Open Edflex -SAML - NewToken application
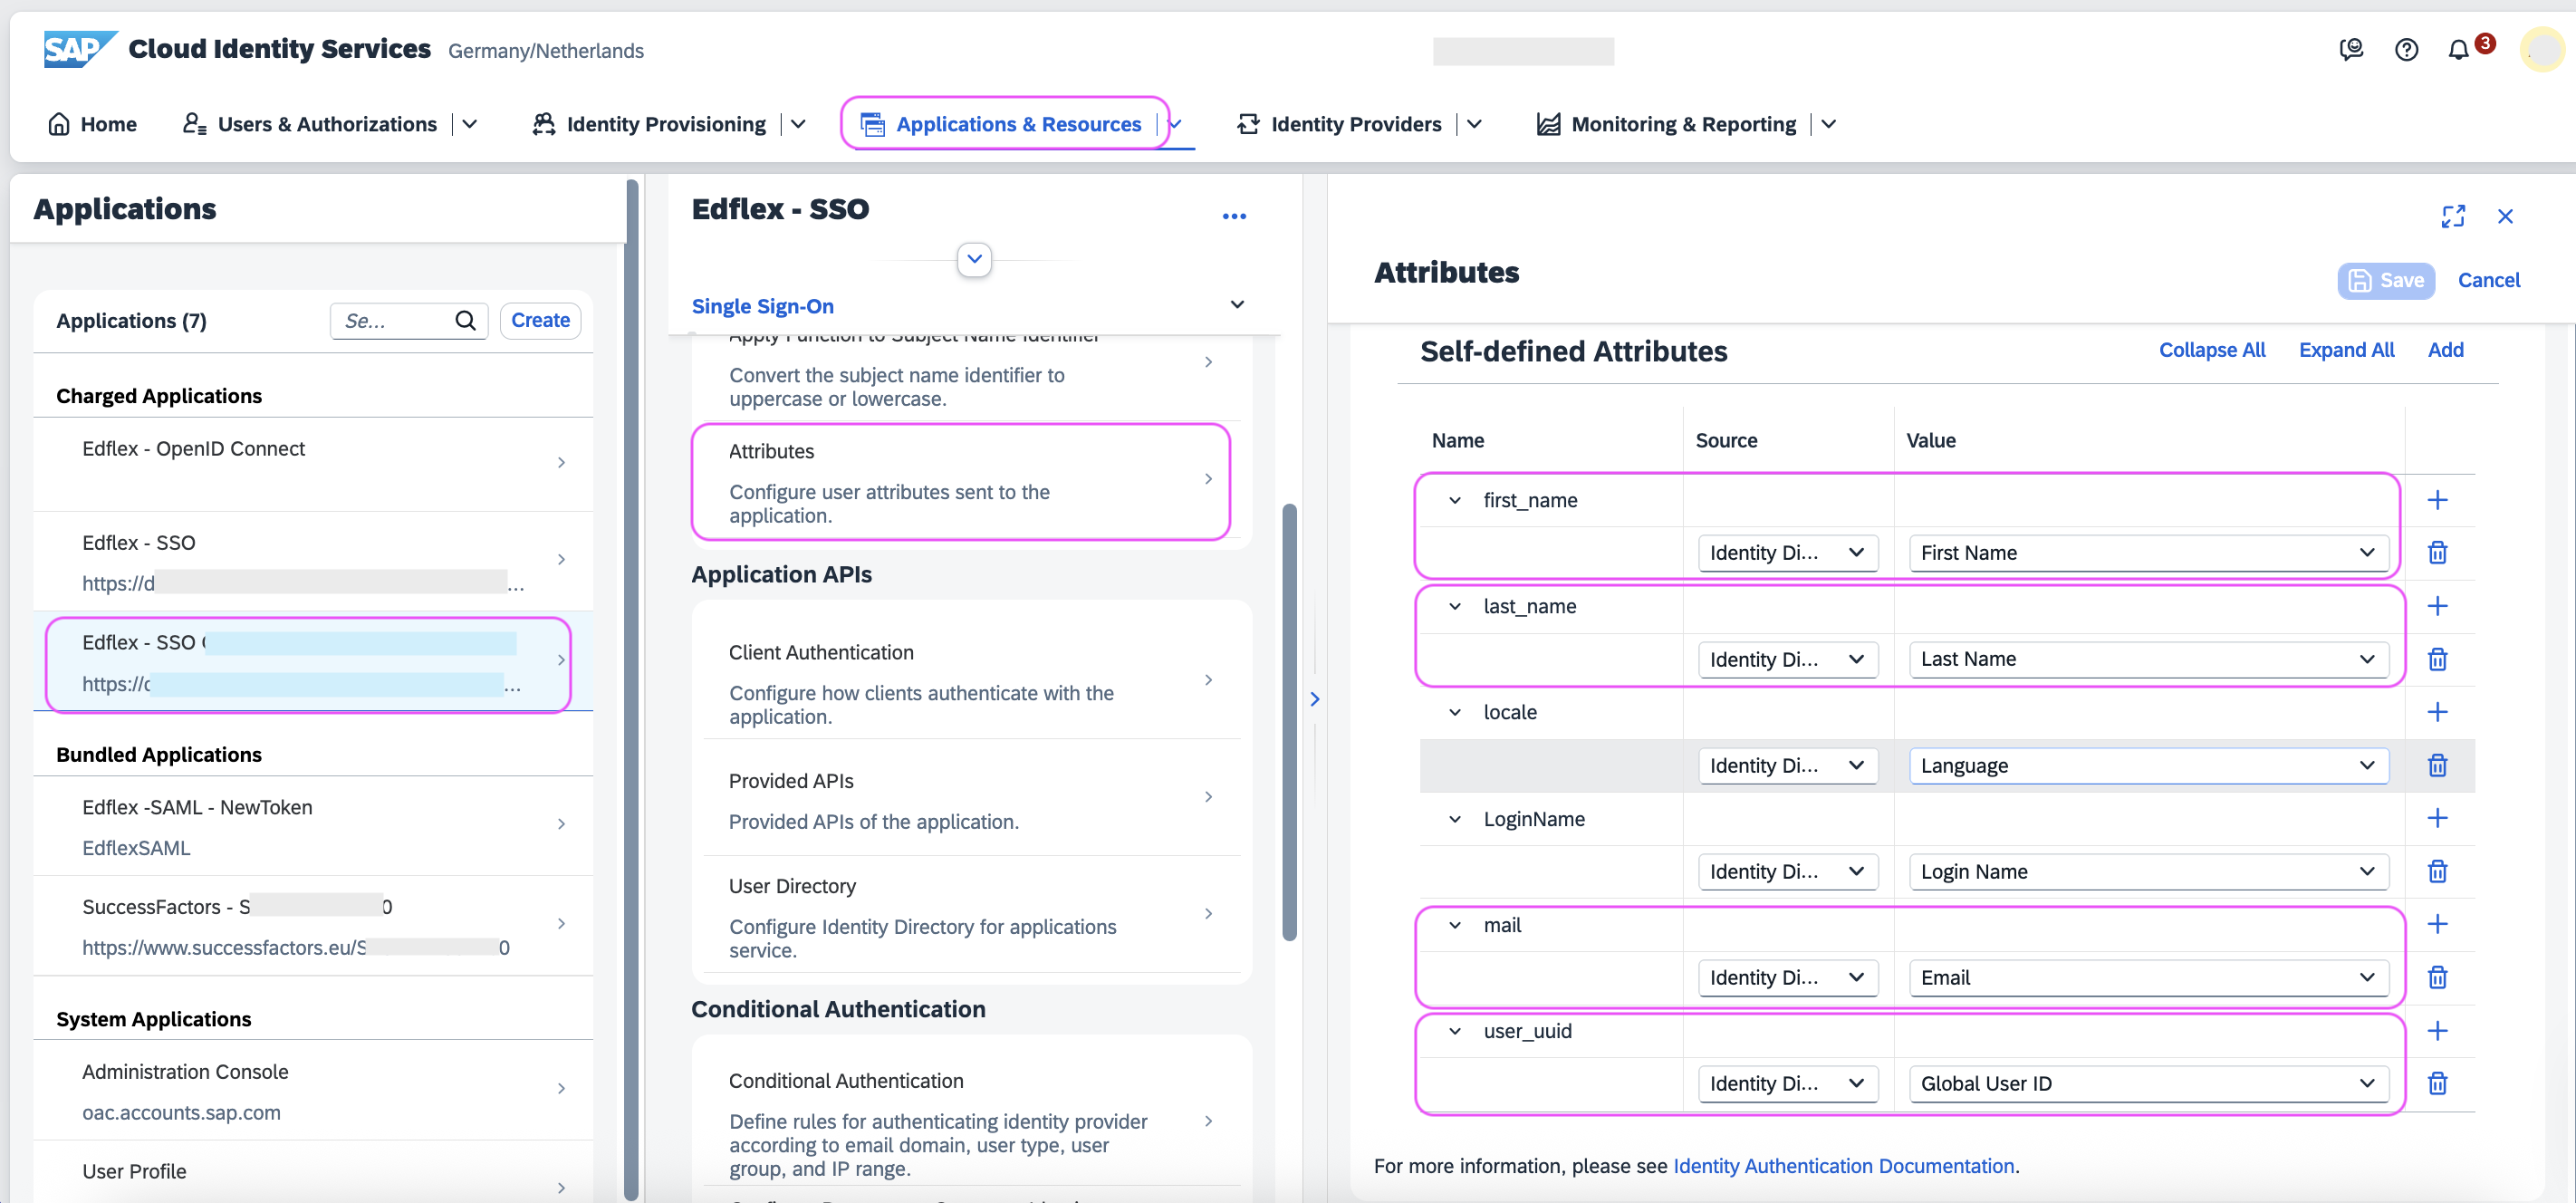Screen dimensions: 2576x1203 313,825
